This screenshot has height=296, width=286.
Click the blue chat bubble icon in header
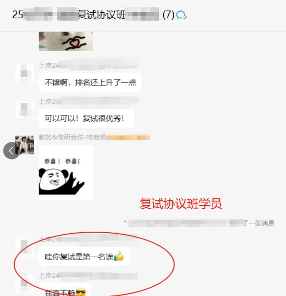[182, 15]
